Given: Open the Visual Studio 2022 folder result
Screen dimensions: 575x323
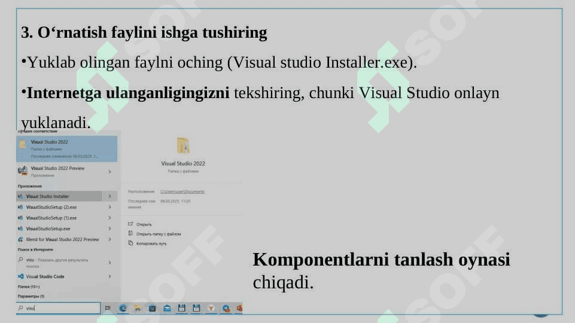Looking at the screenshot, I should tap(67, 148).
